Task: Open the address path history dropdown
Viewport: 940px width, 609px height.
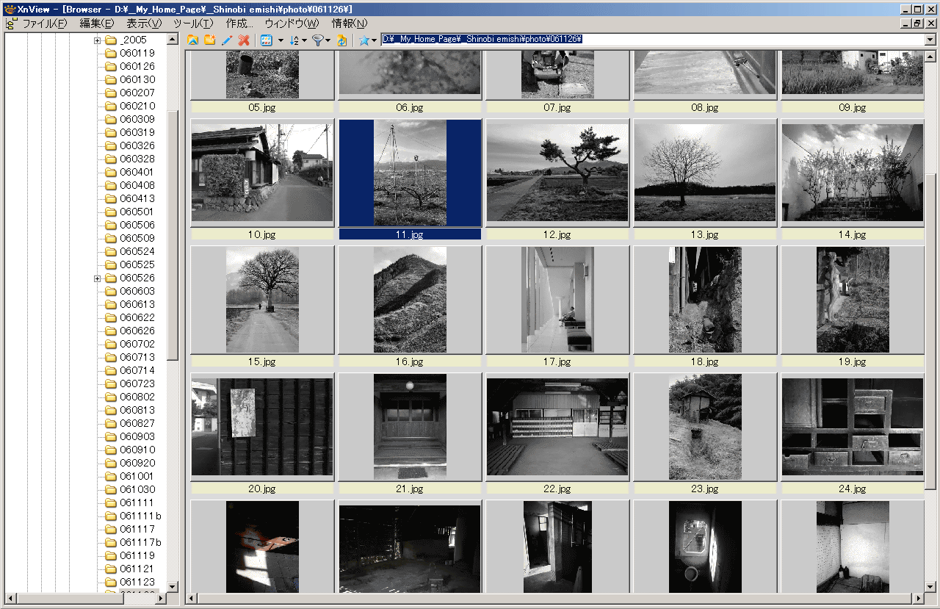Action: click(930, 39)
